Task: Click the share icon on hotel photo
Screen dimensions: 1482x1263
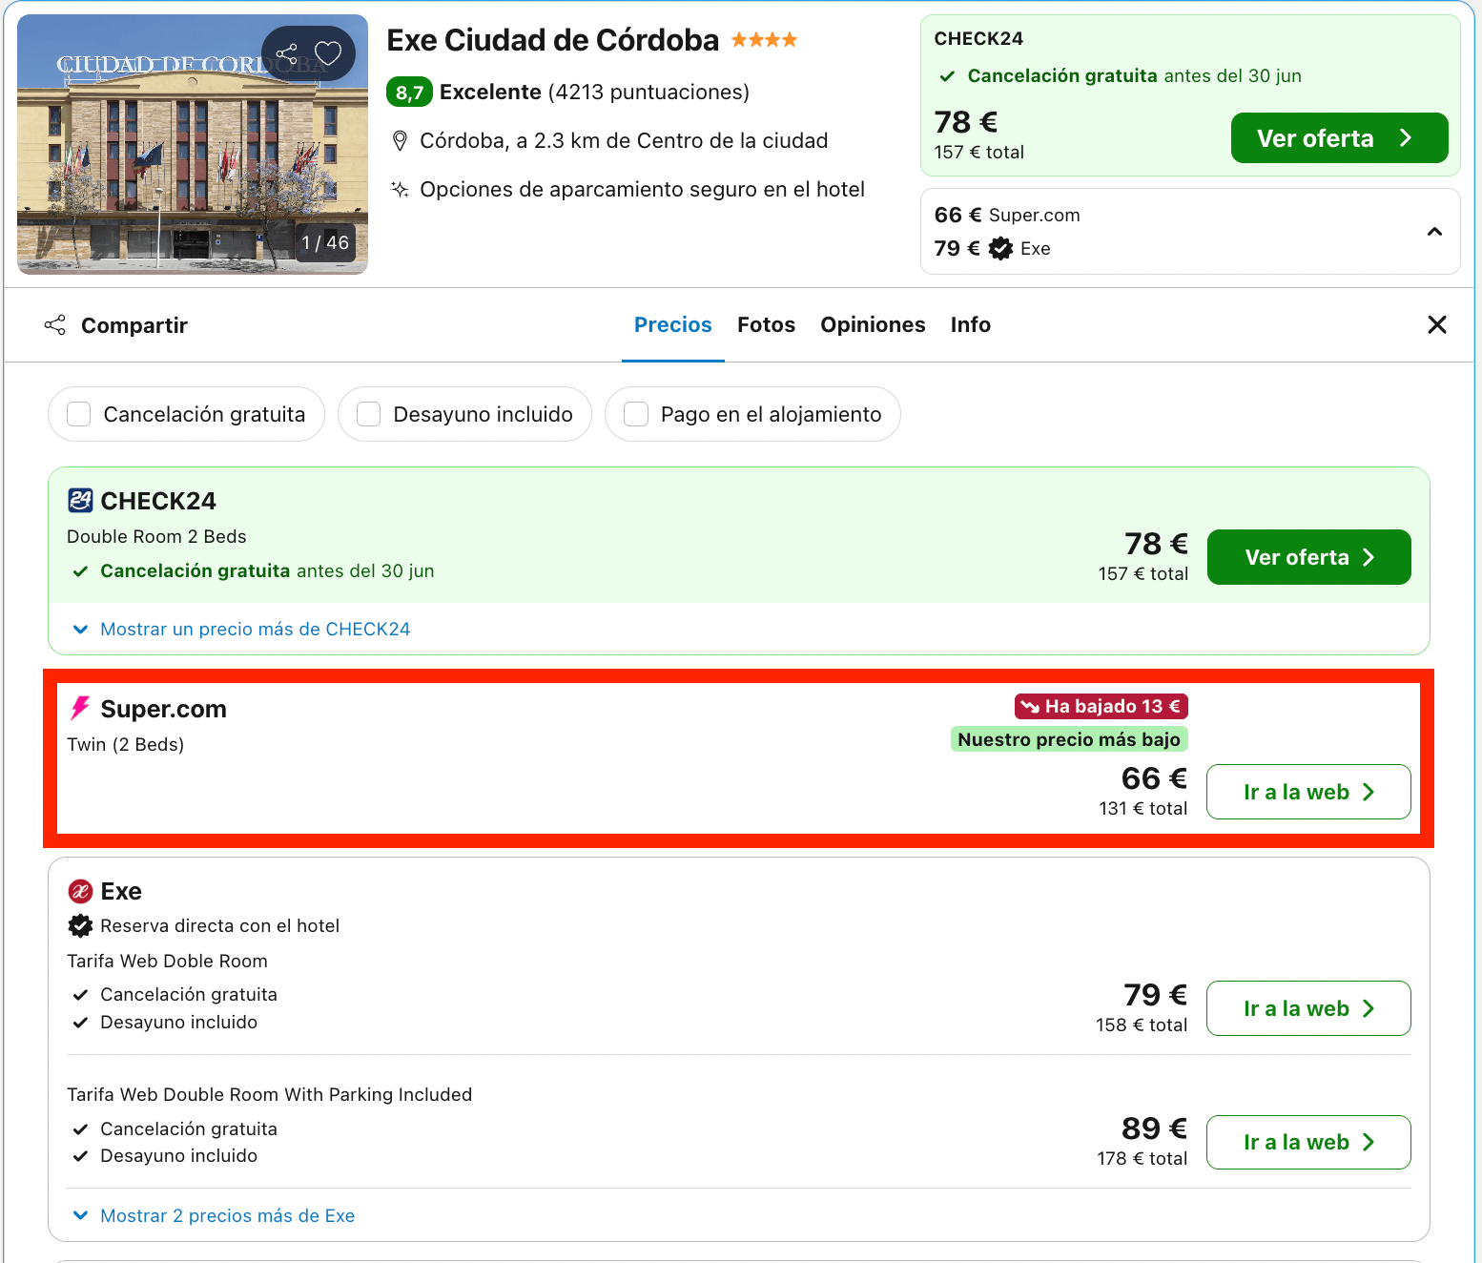Action: point(287,53)
